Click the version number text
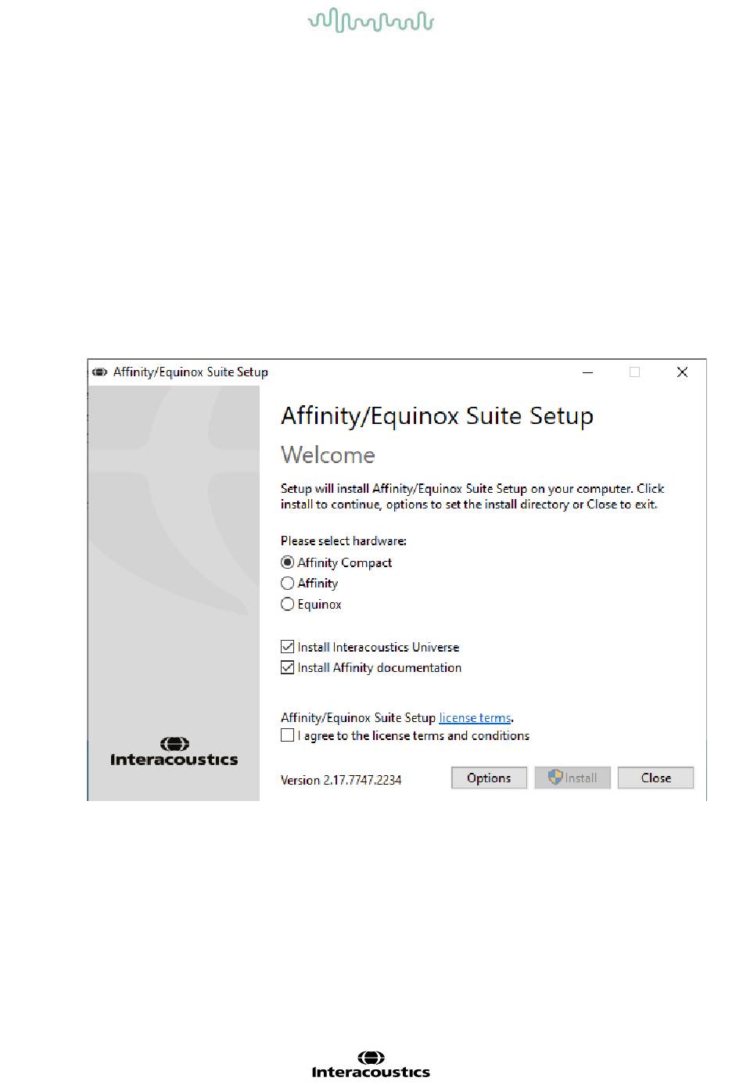 [x=341, y=780]
